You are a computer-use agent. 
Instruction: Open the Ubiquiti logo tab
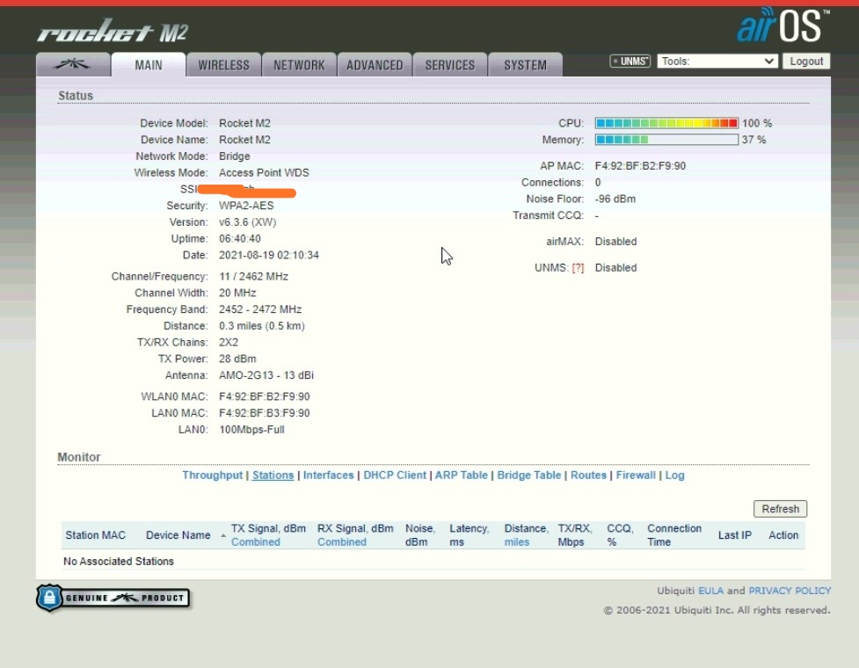click(73, 65)
